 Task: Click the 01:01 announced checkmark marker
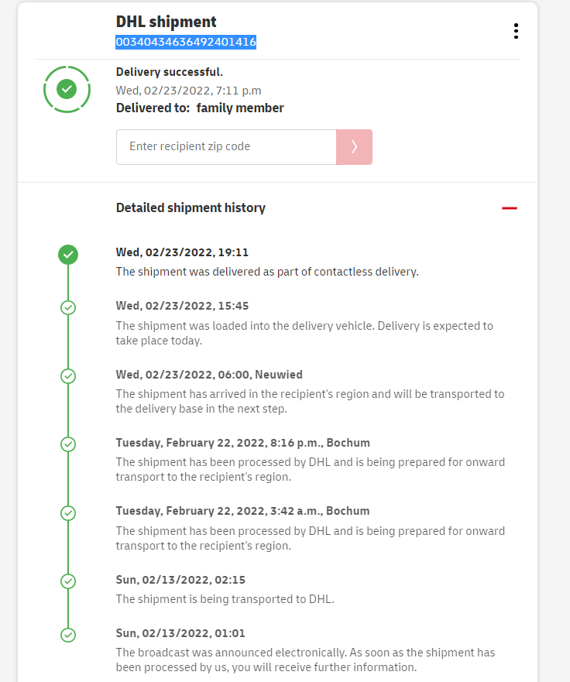click(68, 635)
